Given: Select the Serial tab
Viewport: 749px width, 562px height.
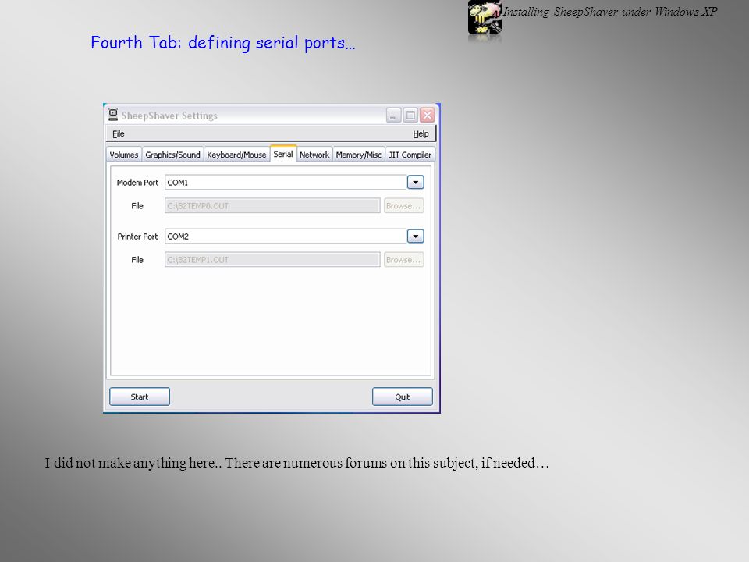Looking at the screenshot, I should 283,154.
